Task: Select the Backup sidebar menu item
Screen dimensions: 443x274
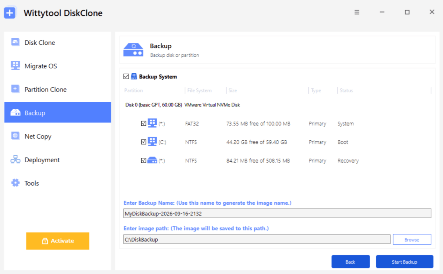Action: pos(58,112)
